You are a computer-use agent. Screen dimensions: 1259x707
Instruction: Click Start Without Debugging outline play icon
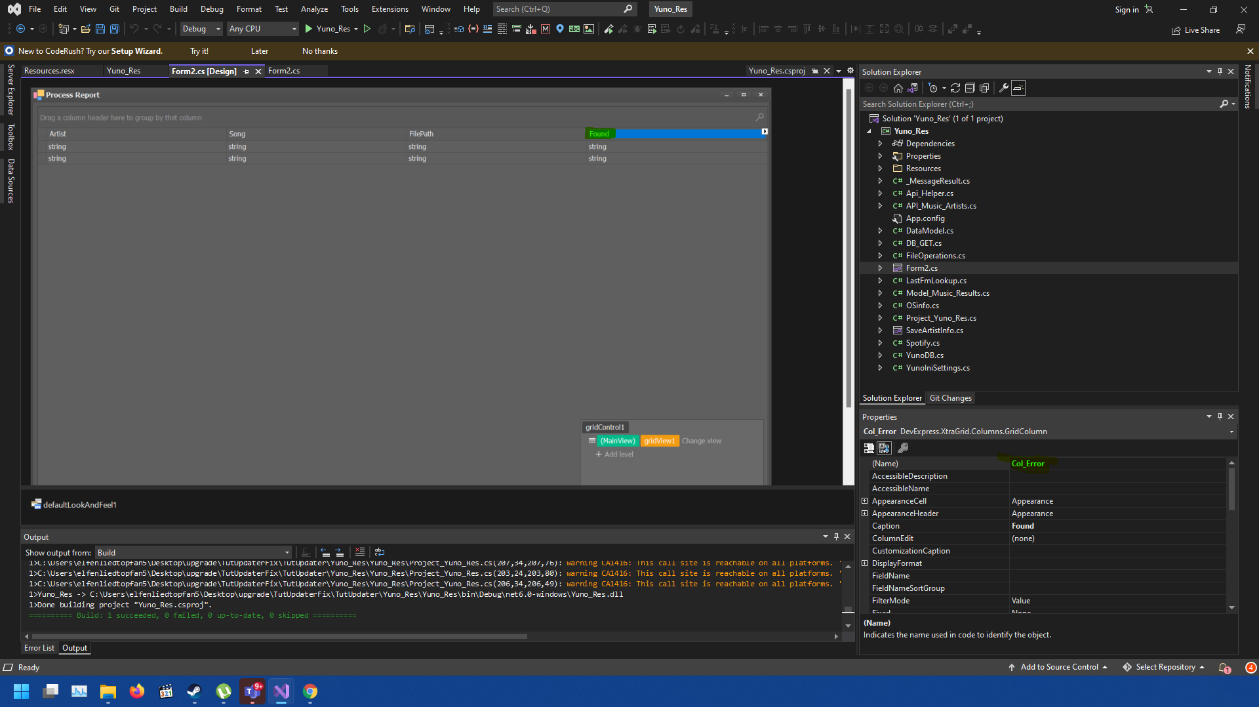(367, 29)
